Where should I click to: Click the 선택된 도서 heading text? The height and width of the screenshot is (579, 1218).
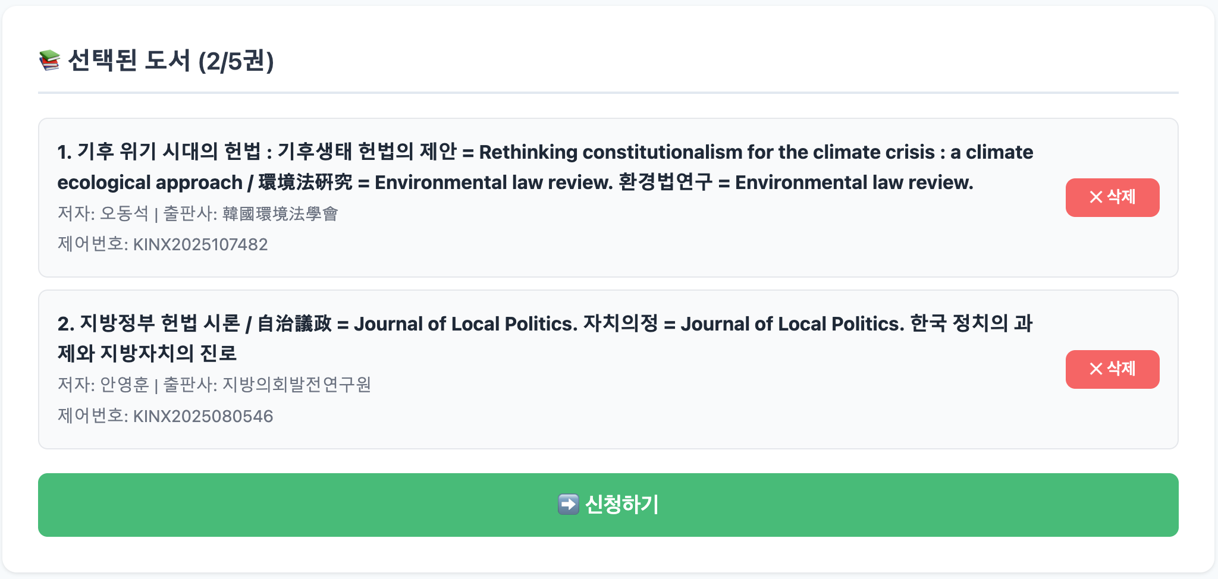[129, 61]
